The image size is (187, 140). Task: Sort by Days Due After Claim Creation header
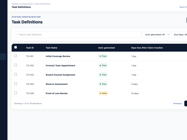pos(147,48)
